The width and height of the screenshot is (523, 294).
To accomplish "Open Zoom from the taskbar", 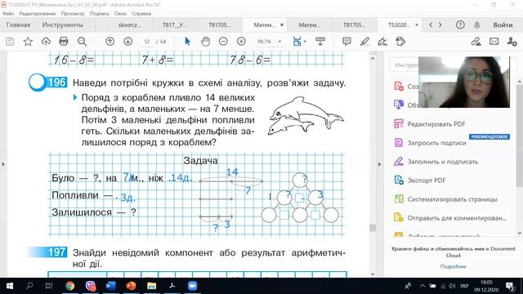I will (192, 286).
